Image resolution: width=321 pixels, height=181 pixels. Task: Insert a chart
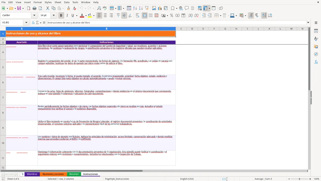point(160,8)
